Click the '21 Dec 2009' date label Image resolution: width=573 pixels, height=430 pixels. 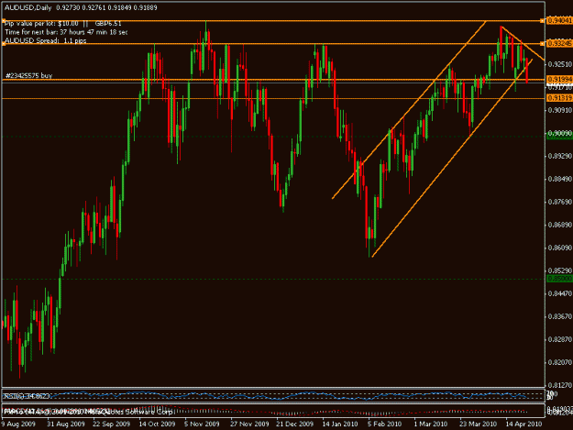294,424
